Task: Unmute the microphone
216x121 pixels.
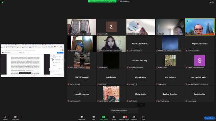Action: 5,118
